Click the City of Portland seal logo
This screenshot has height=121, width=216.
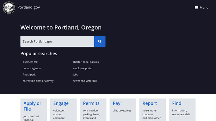click(x=9, y=8)
